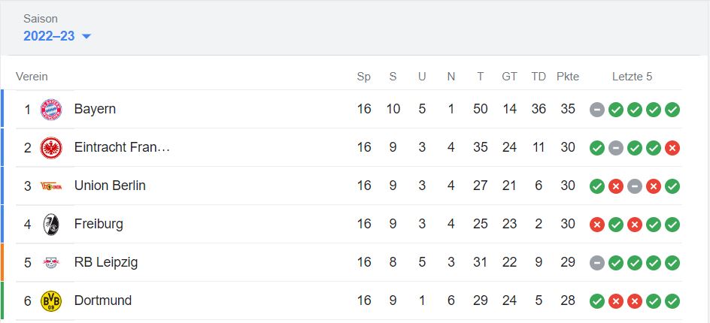Open the 2022–23 season dropdown

[50, 36]
